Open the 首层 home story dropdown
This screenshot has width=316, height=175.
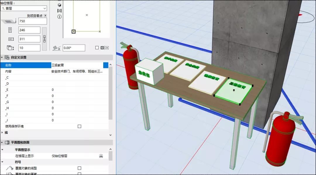tap(24, 9)
